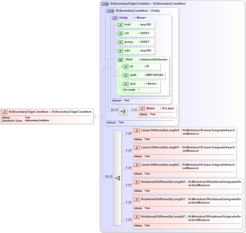Click the A icon beside the href attribute

120,25
